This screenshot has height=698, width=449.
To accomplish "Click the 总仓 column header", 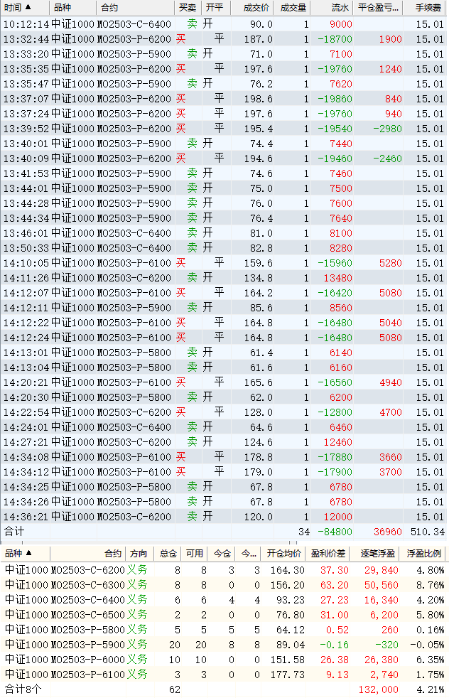I will [168, 553].
